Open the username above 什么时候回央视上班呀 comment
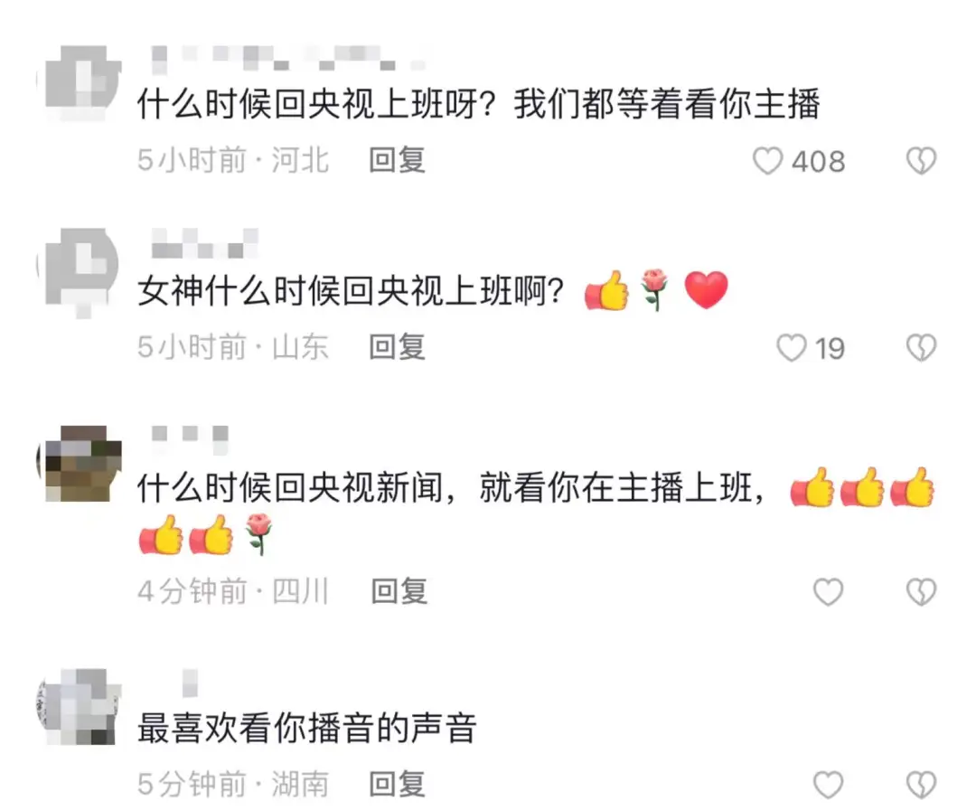This screenshot has width=976, height=810. click(x=289, y=57)
